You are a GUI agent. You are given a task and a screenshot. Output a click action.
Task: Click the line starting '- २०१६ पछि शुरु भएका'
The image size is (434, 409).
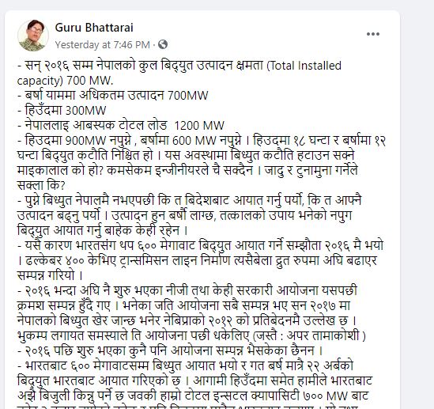tap(170, 350)
